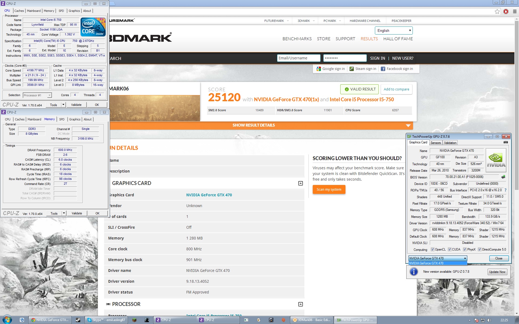The width and height of the screenshot is (519, 324).
Task: Open the Tools dropdown arrow in top CPU-Z
Action: (63, 105)
